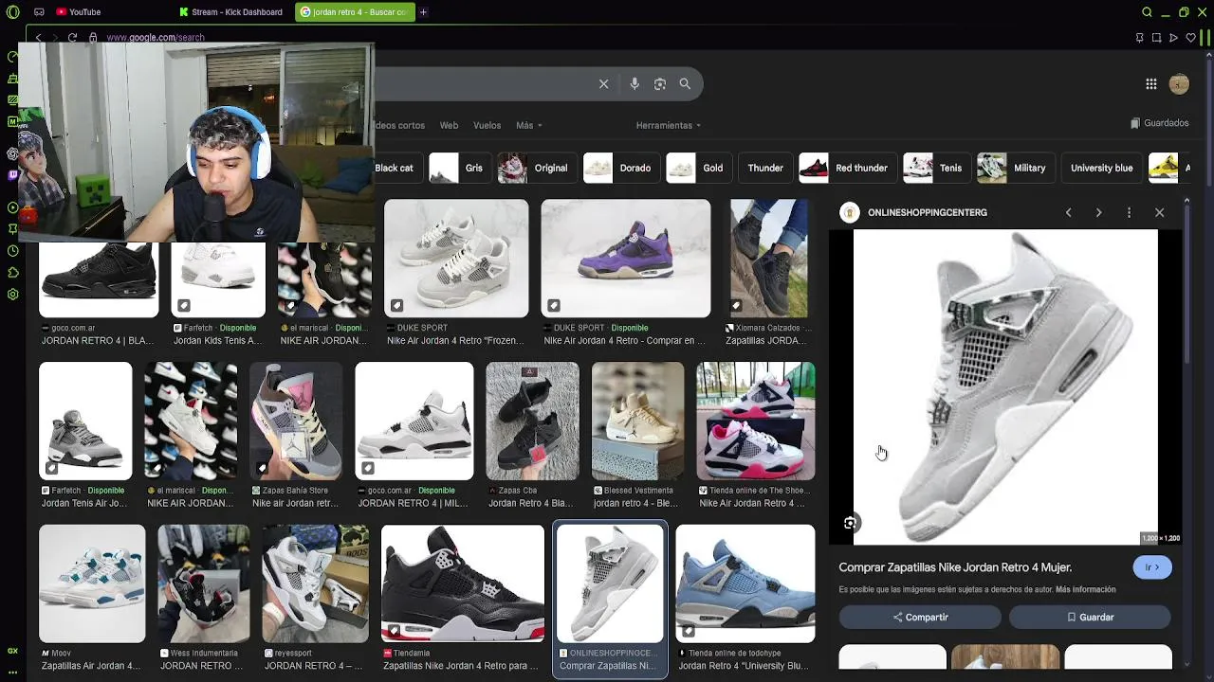The width and height of the screenshot is (1214, 682).
Task: Open the Más información copyright link
Action: (x=1085, y=589)
